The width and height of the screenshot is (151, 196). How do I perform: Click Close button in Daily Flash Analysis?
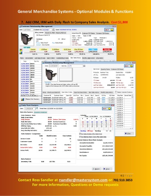click(x=107, y=169)
